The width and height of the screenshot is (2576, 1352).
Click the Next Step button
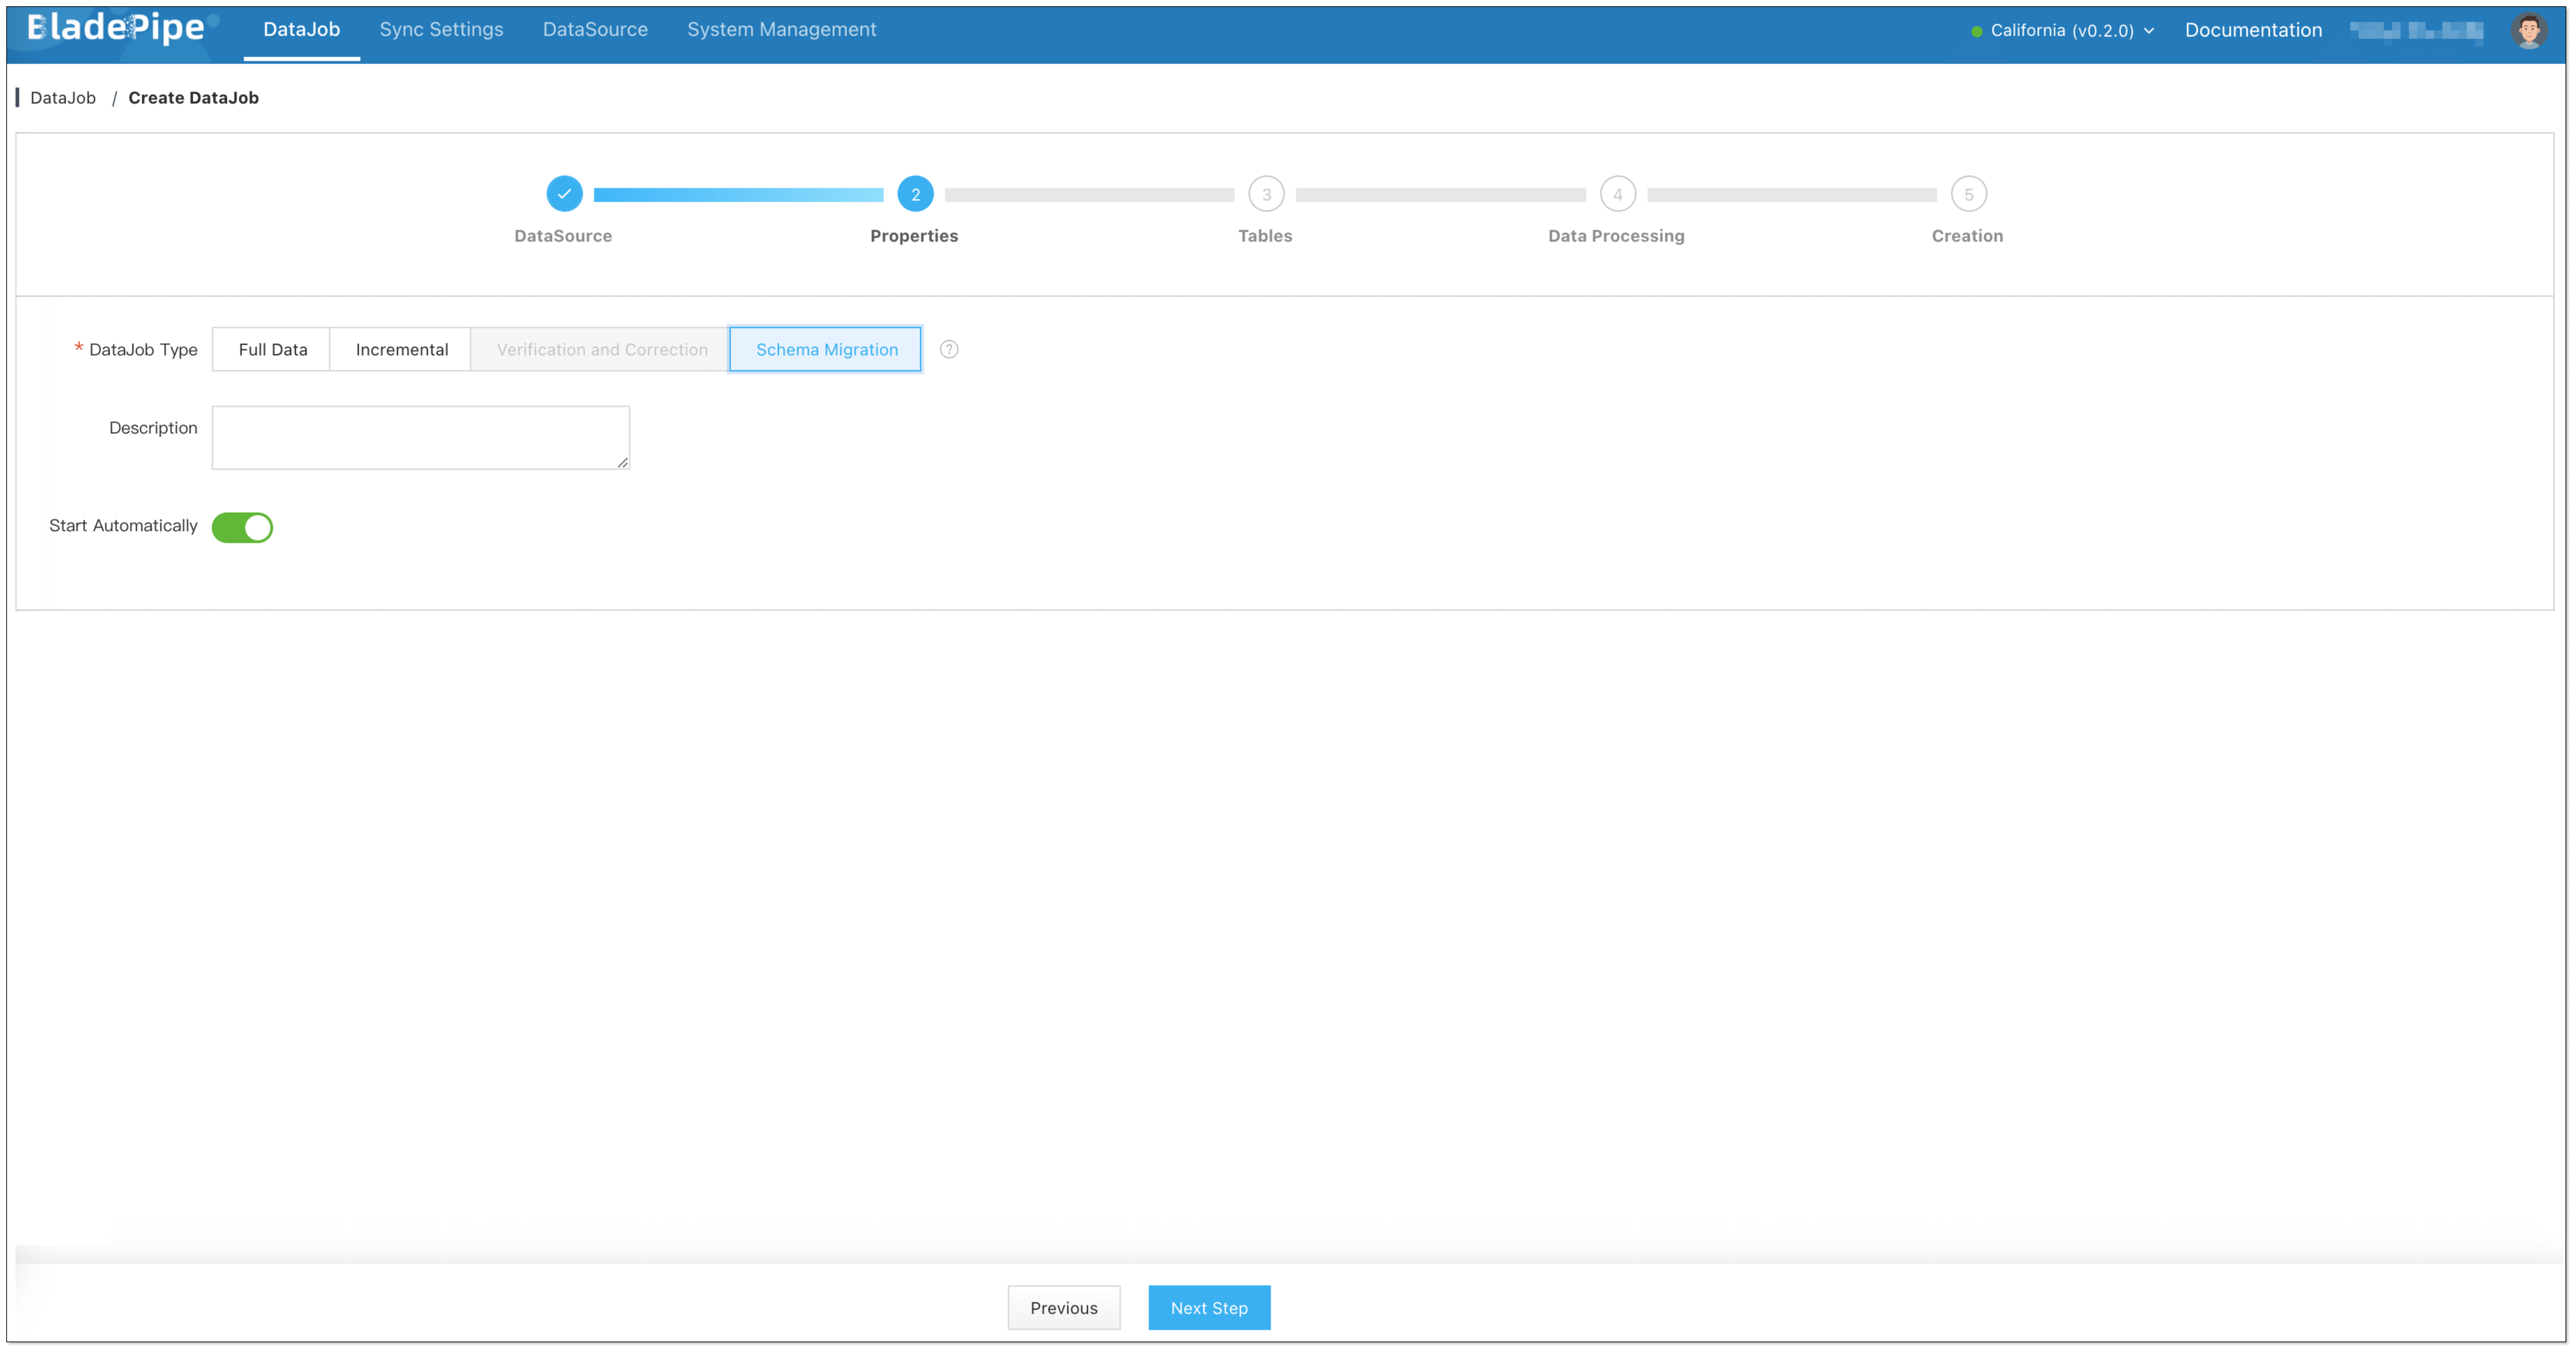point(1208,1307)
